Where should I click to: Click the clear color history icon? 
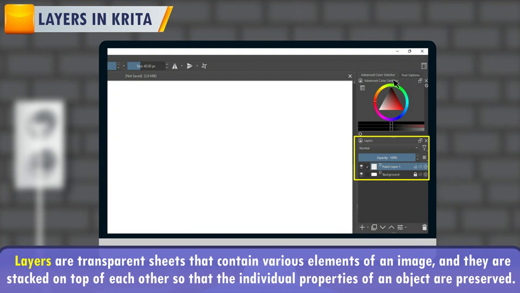point(426,86)
